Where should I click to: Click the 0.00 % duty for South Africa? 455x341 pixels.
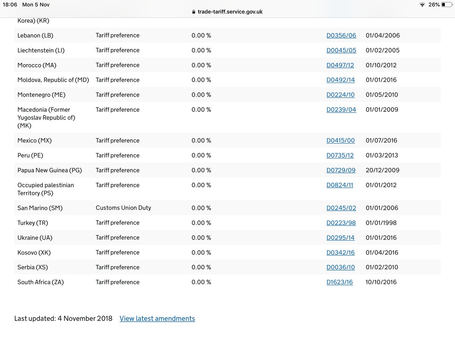[201, 282]
